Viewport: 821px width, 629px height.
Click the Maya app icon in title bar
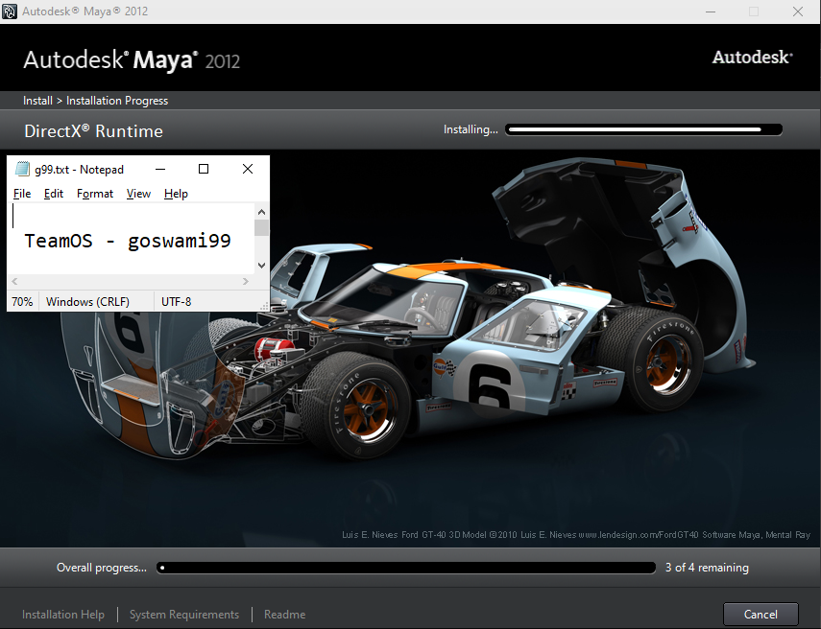click(10, 11)
